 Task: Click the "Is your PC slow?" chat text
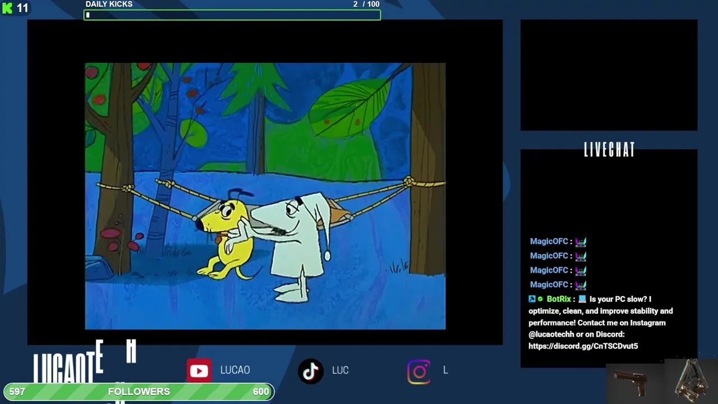[619, 299]
